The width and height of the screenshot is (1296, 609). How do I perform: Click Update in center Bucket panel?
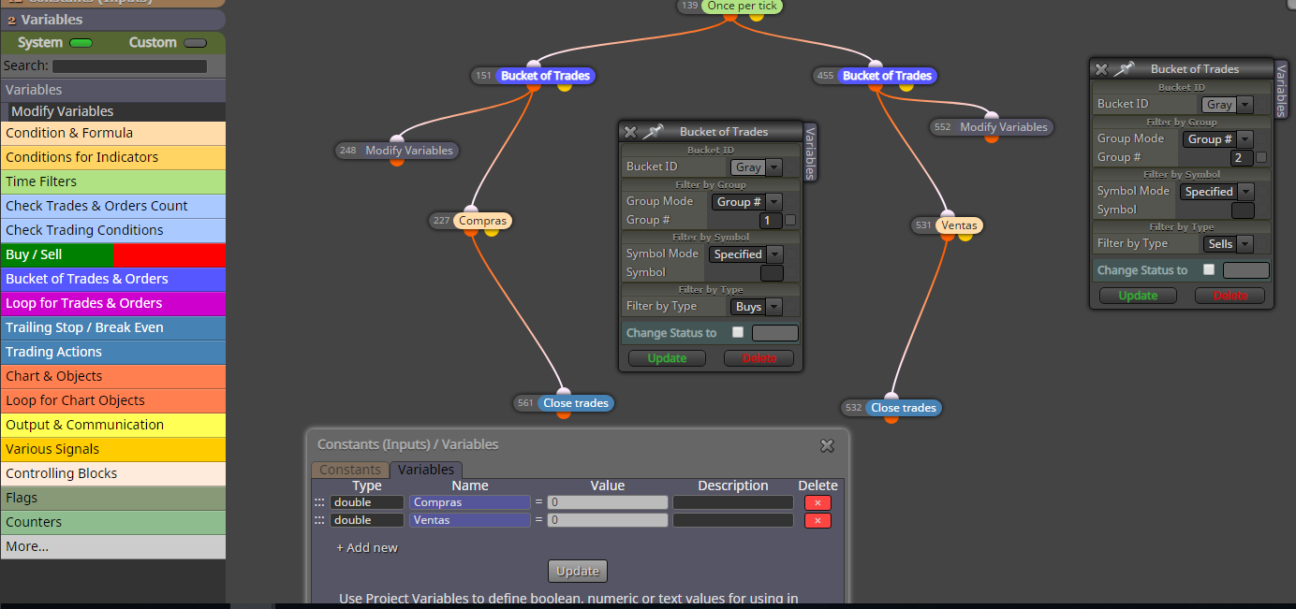[x=667, y=358]
